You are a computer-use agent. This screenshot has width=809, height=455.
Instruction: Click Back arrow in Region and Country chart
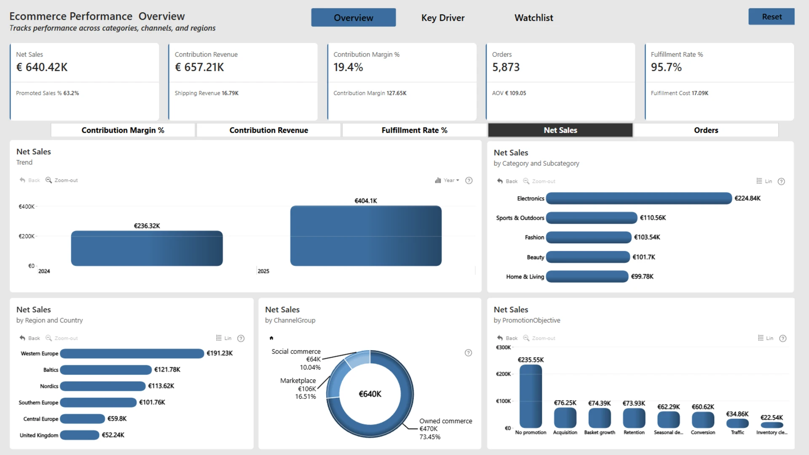[22, 338]
